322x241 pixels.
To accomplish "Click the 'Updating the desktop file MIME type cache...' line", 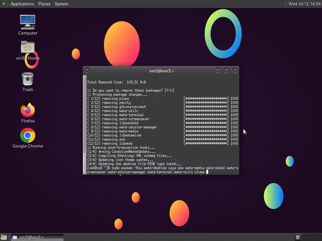I will tap(134, 164).
